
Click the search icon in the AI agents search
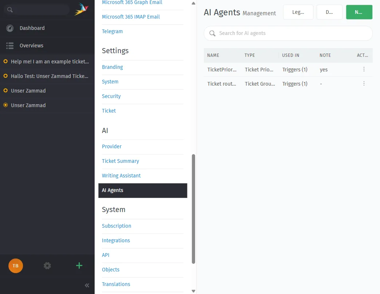tap(212, 33)
